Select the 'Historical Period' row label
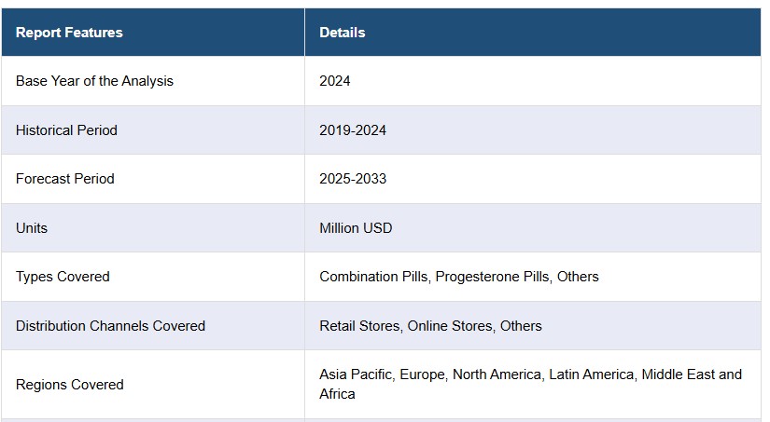Image resolution: width=770 pixels, height=422 pixels. coord(66,130)
